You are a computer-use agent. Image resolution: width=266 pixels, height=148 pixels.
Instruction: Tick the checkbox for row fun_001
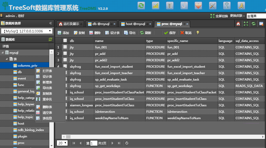[65, 47]
